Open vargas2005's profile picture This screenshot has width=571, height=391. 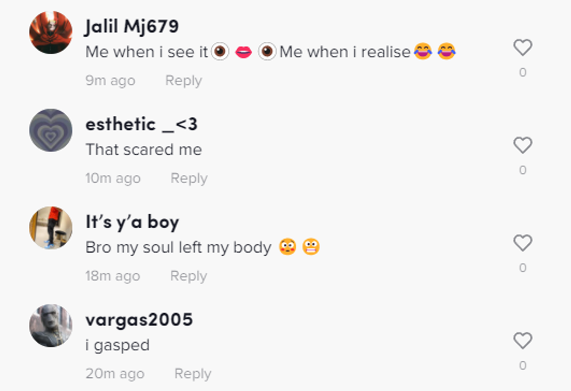(x=51, y=326)
